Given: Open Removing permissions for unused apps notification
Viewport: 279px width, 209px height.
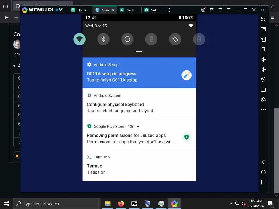Looking at the screenshot, I should (x=139, y=135).
